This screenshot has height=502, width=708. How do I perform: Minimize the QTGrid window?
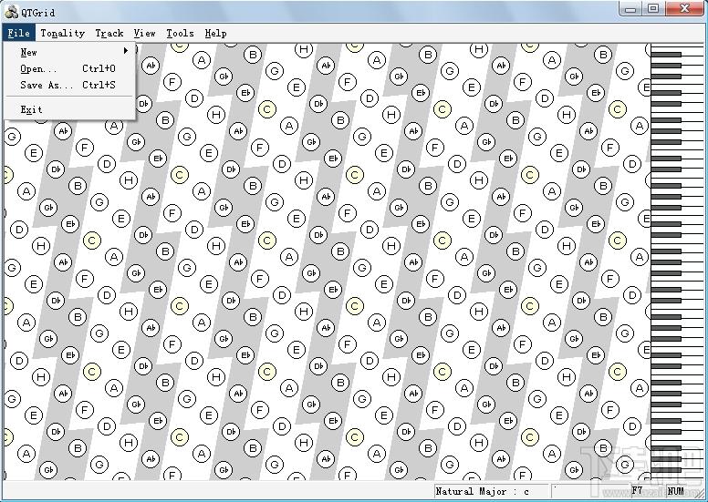pyautogui.click(x=630, y=8)
